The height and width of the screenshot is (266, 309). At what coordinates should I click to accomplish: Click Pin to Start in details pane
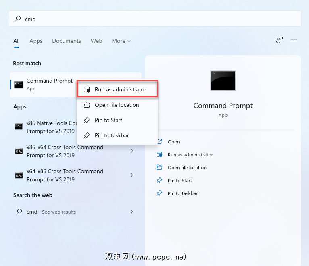coord(180,181)
